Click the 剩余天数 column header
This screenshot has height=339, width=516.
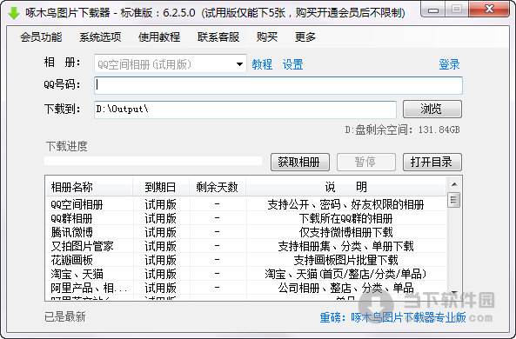point(218,187)
